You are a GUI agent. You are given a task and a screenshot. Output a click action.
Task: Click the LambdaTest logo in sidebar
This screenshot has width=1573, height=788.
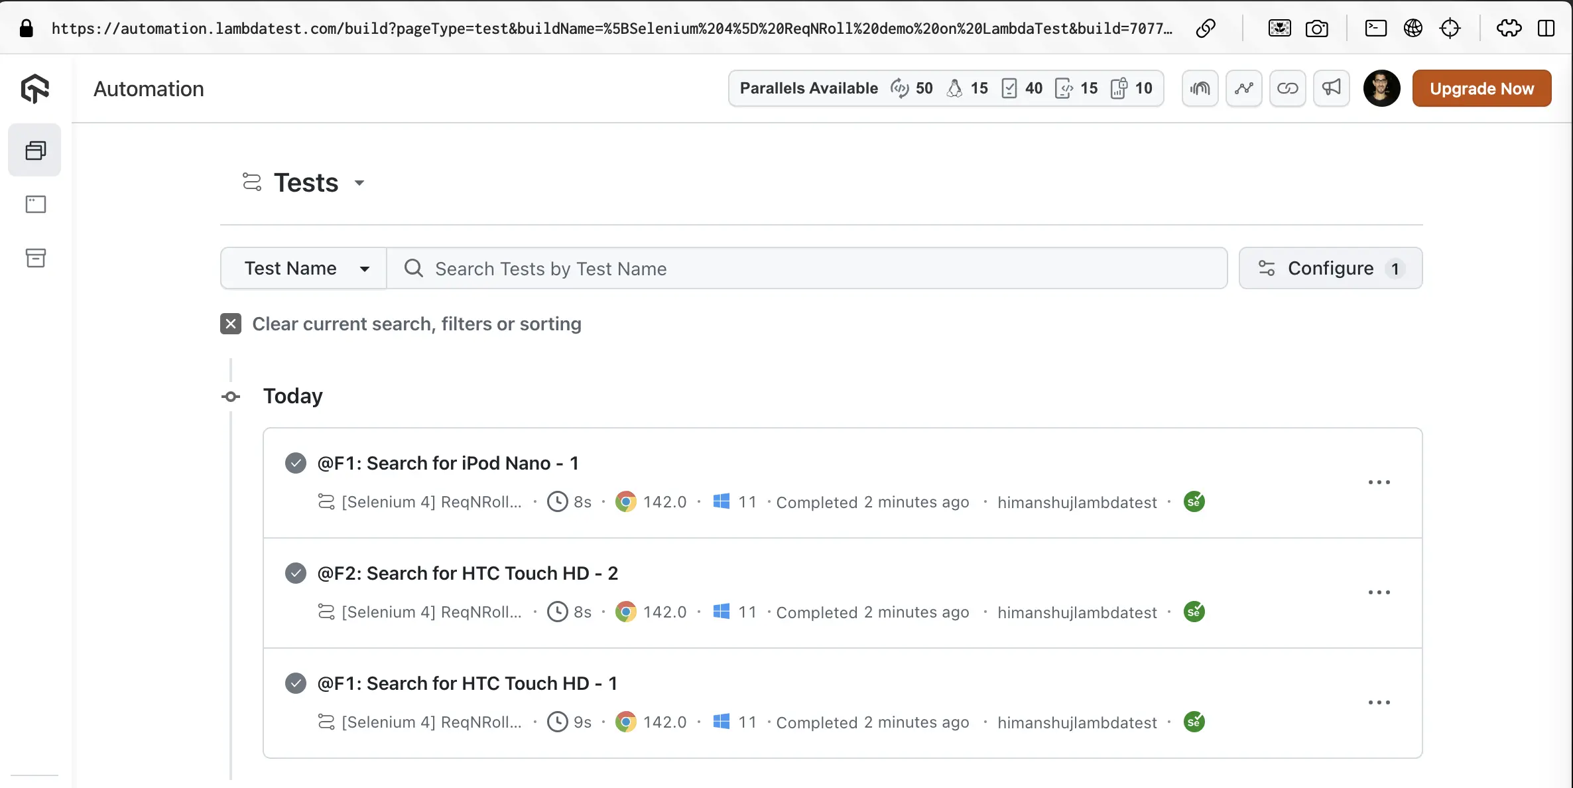(34, 89)
